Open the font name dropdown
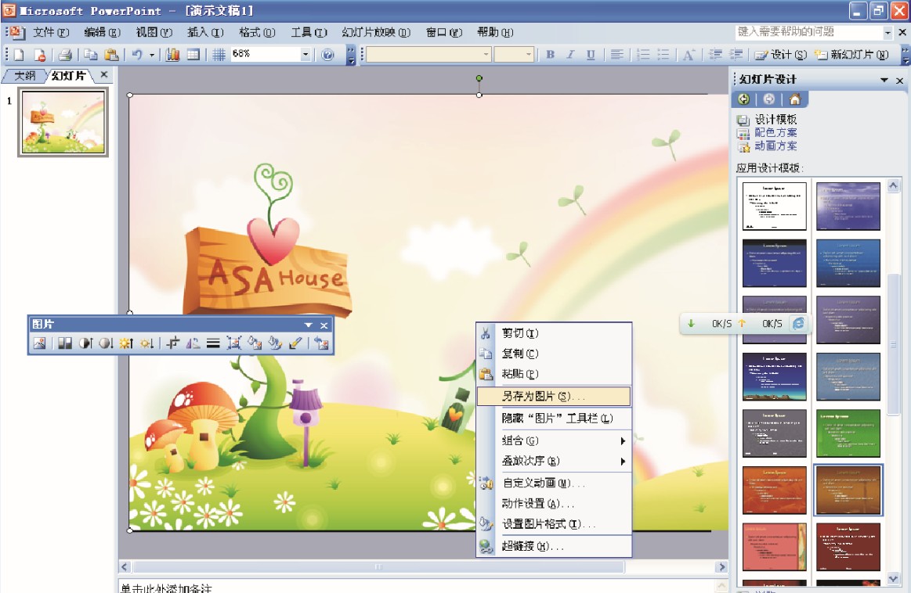 click(x=486, y=55)
